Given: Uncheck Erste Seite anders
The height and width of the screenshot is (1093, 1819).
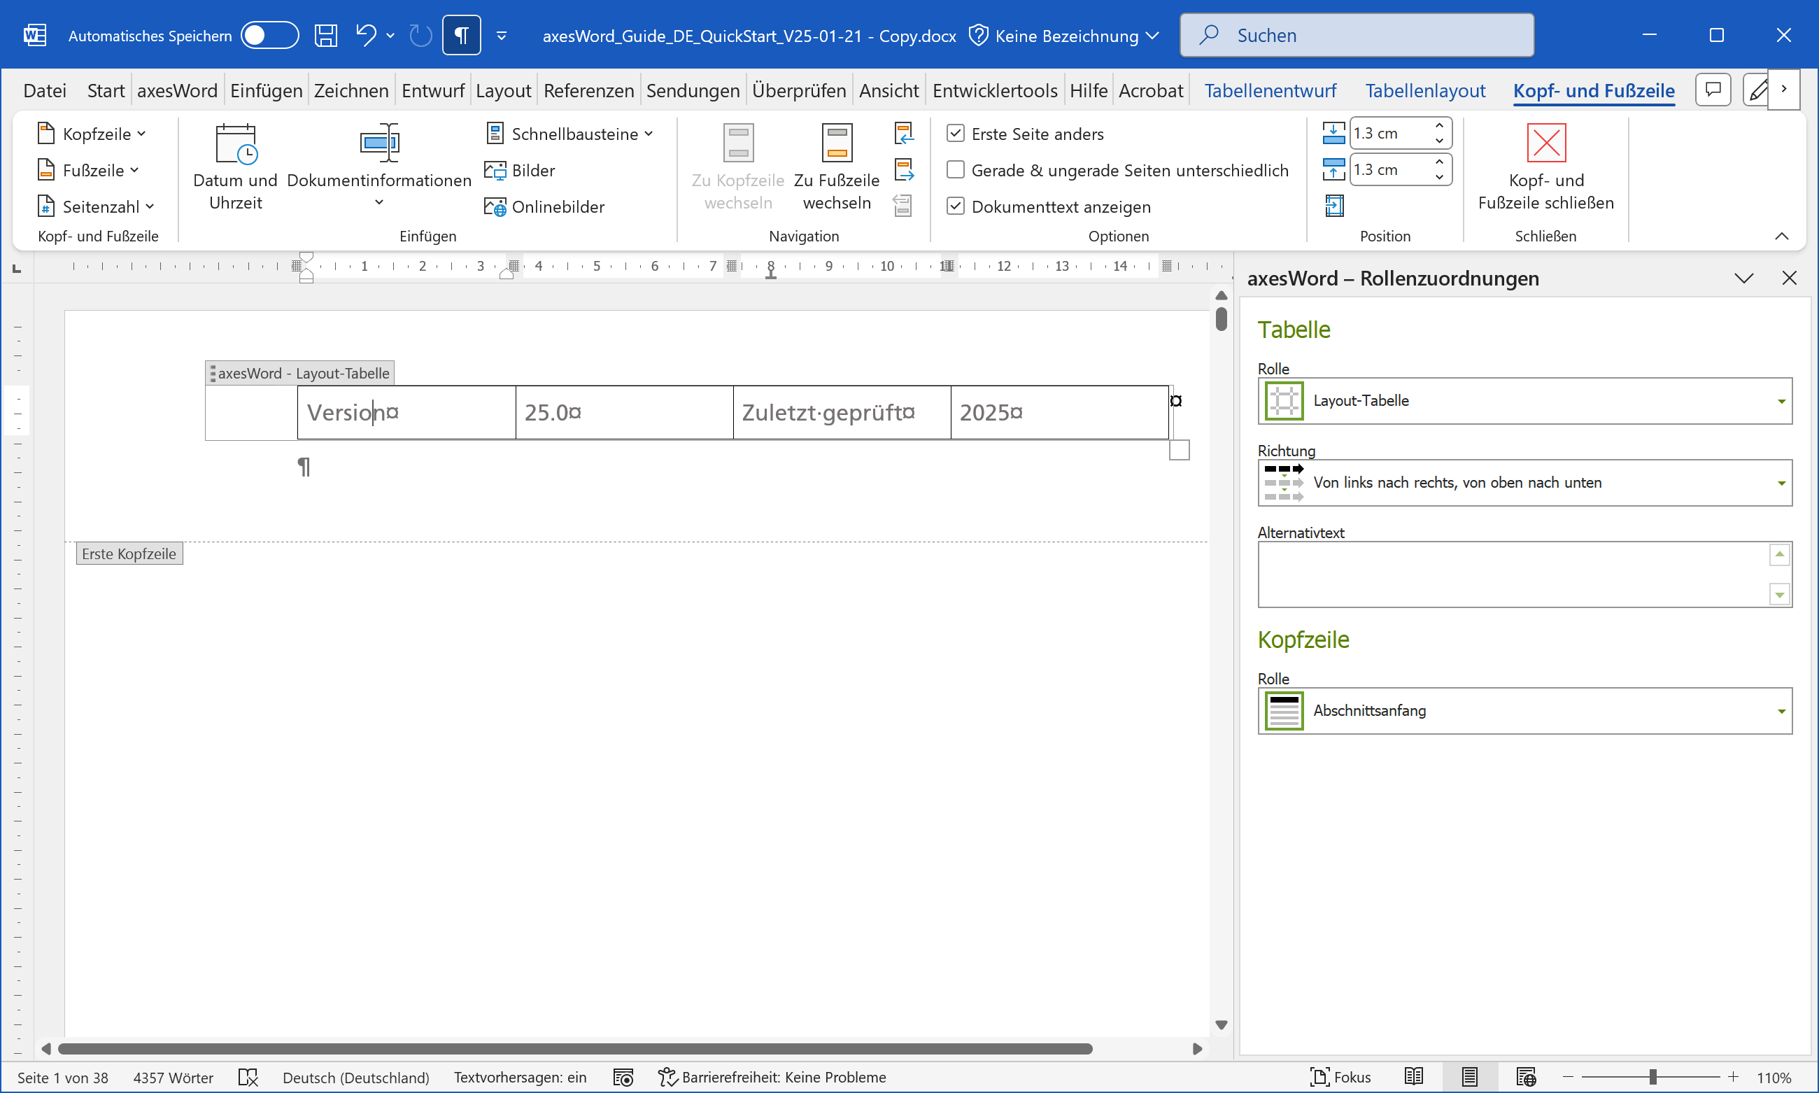Looking at the screenshot, I should coord(955,134).
